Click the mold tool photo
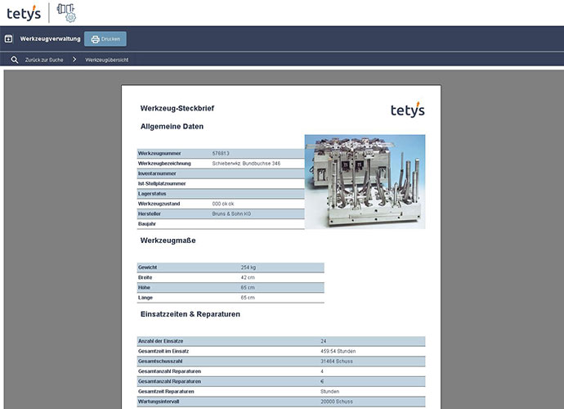564x409 pixels. click(365, 182)
